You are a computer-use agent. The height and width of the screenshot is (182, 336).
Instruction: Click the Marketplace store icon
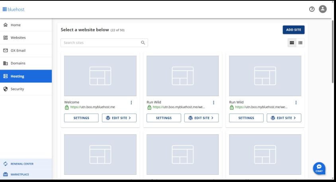[6, 174]
